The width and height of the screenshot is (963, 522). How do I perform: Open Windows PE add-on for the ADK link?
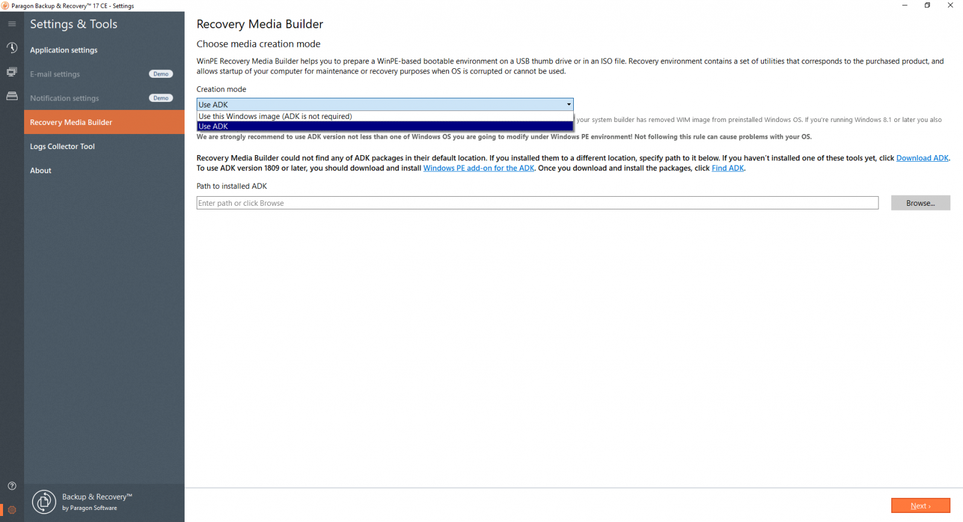tap(478, 168)
